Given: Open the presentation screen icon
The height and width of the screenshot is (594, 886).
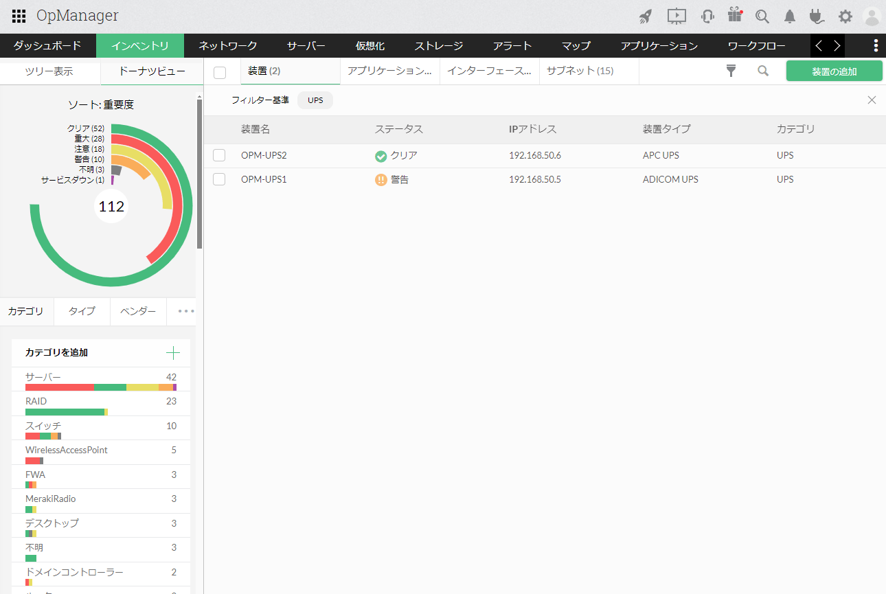Looking at the screenshot, I should [x=677, y=16].
